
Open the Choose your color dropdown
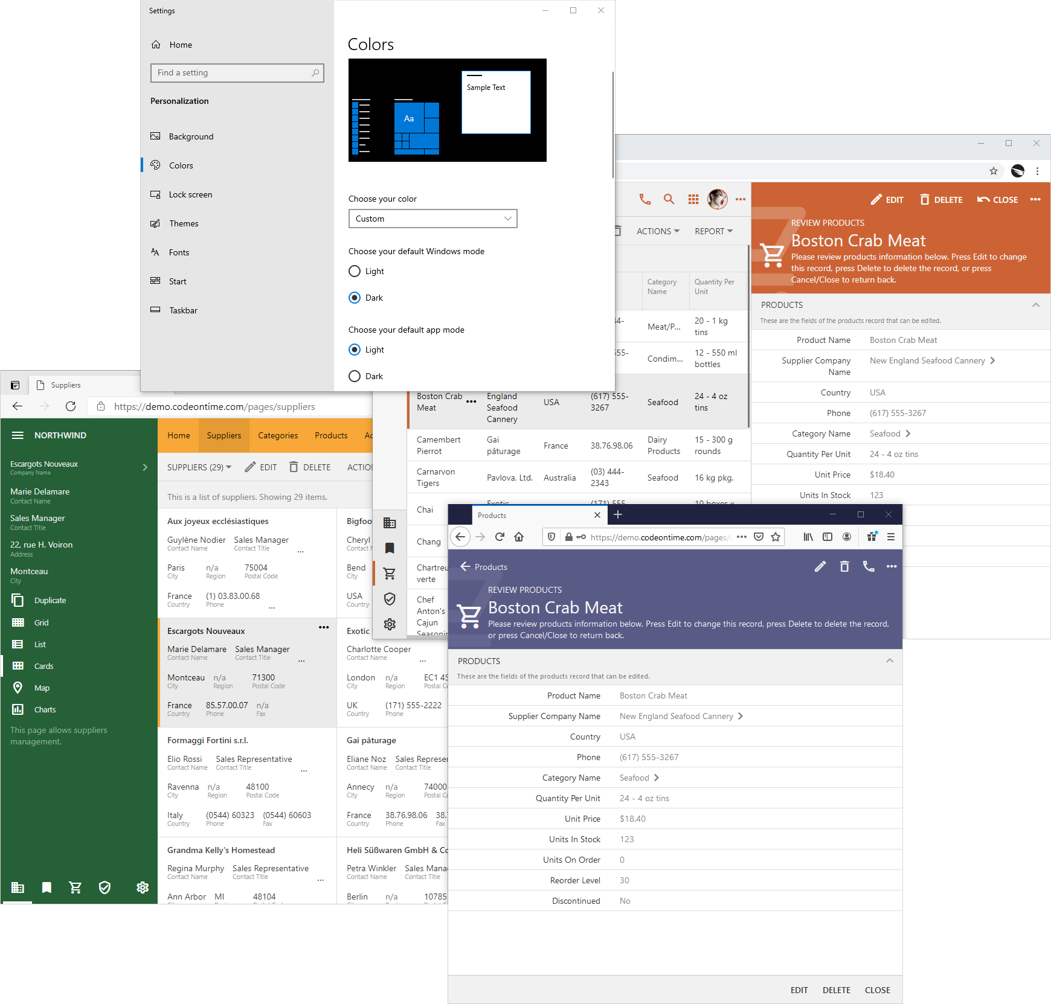(x=432, y=219)
